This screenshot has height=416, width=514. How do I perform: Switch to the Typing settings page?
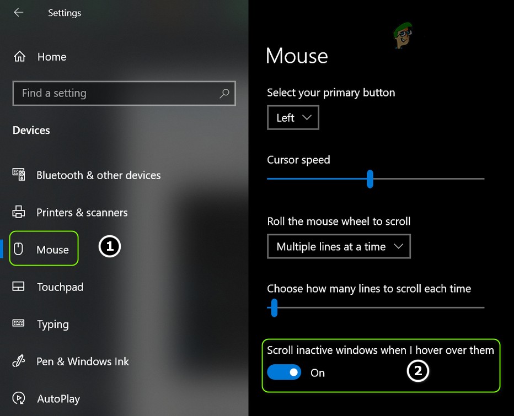pos(53,324)
